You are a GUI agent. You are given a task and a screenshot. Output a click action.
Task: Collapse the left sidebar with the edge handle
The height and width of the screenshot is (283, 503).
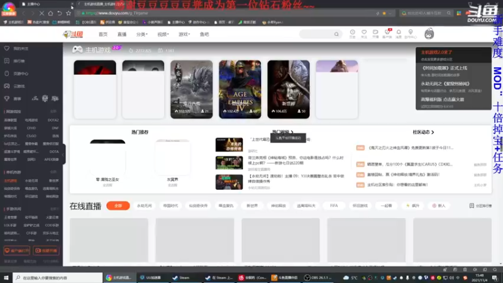point(64,154)
